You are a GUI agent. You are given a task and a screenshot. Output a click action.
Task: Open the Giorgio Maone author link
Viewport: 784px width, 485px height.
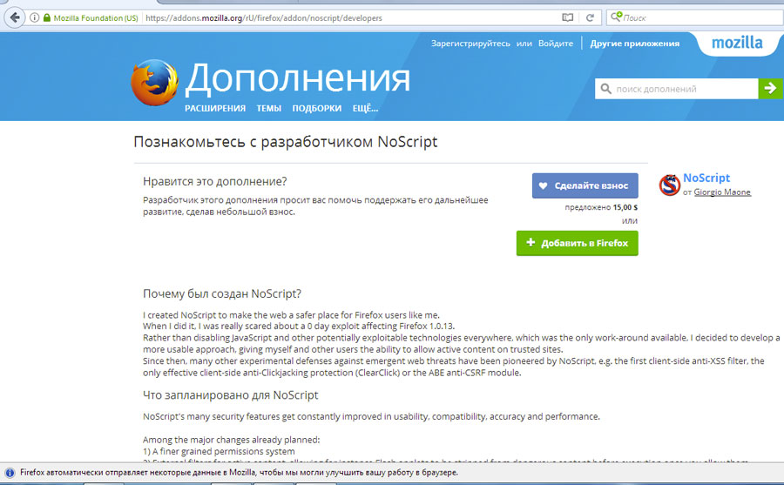tap(722, 192)
